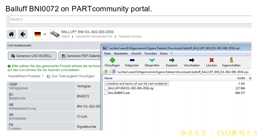Click the BNI0072 Bestellcode value
259x138 pixels.
coord(83,96)
